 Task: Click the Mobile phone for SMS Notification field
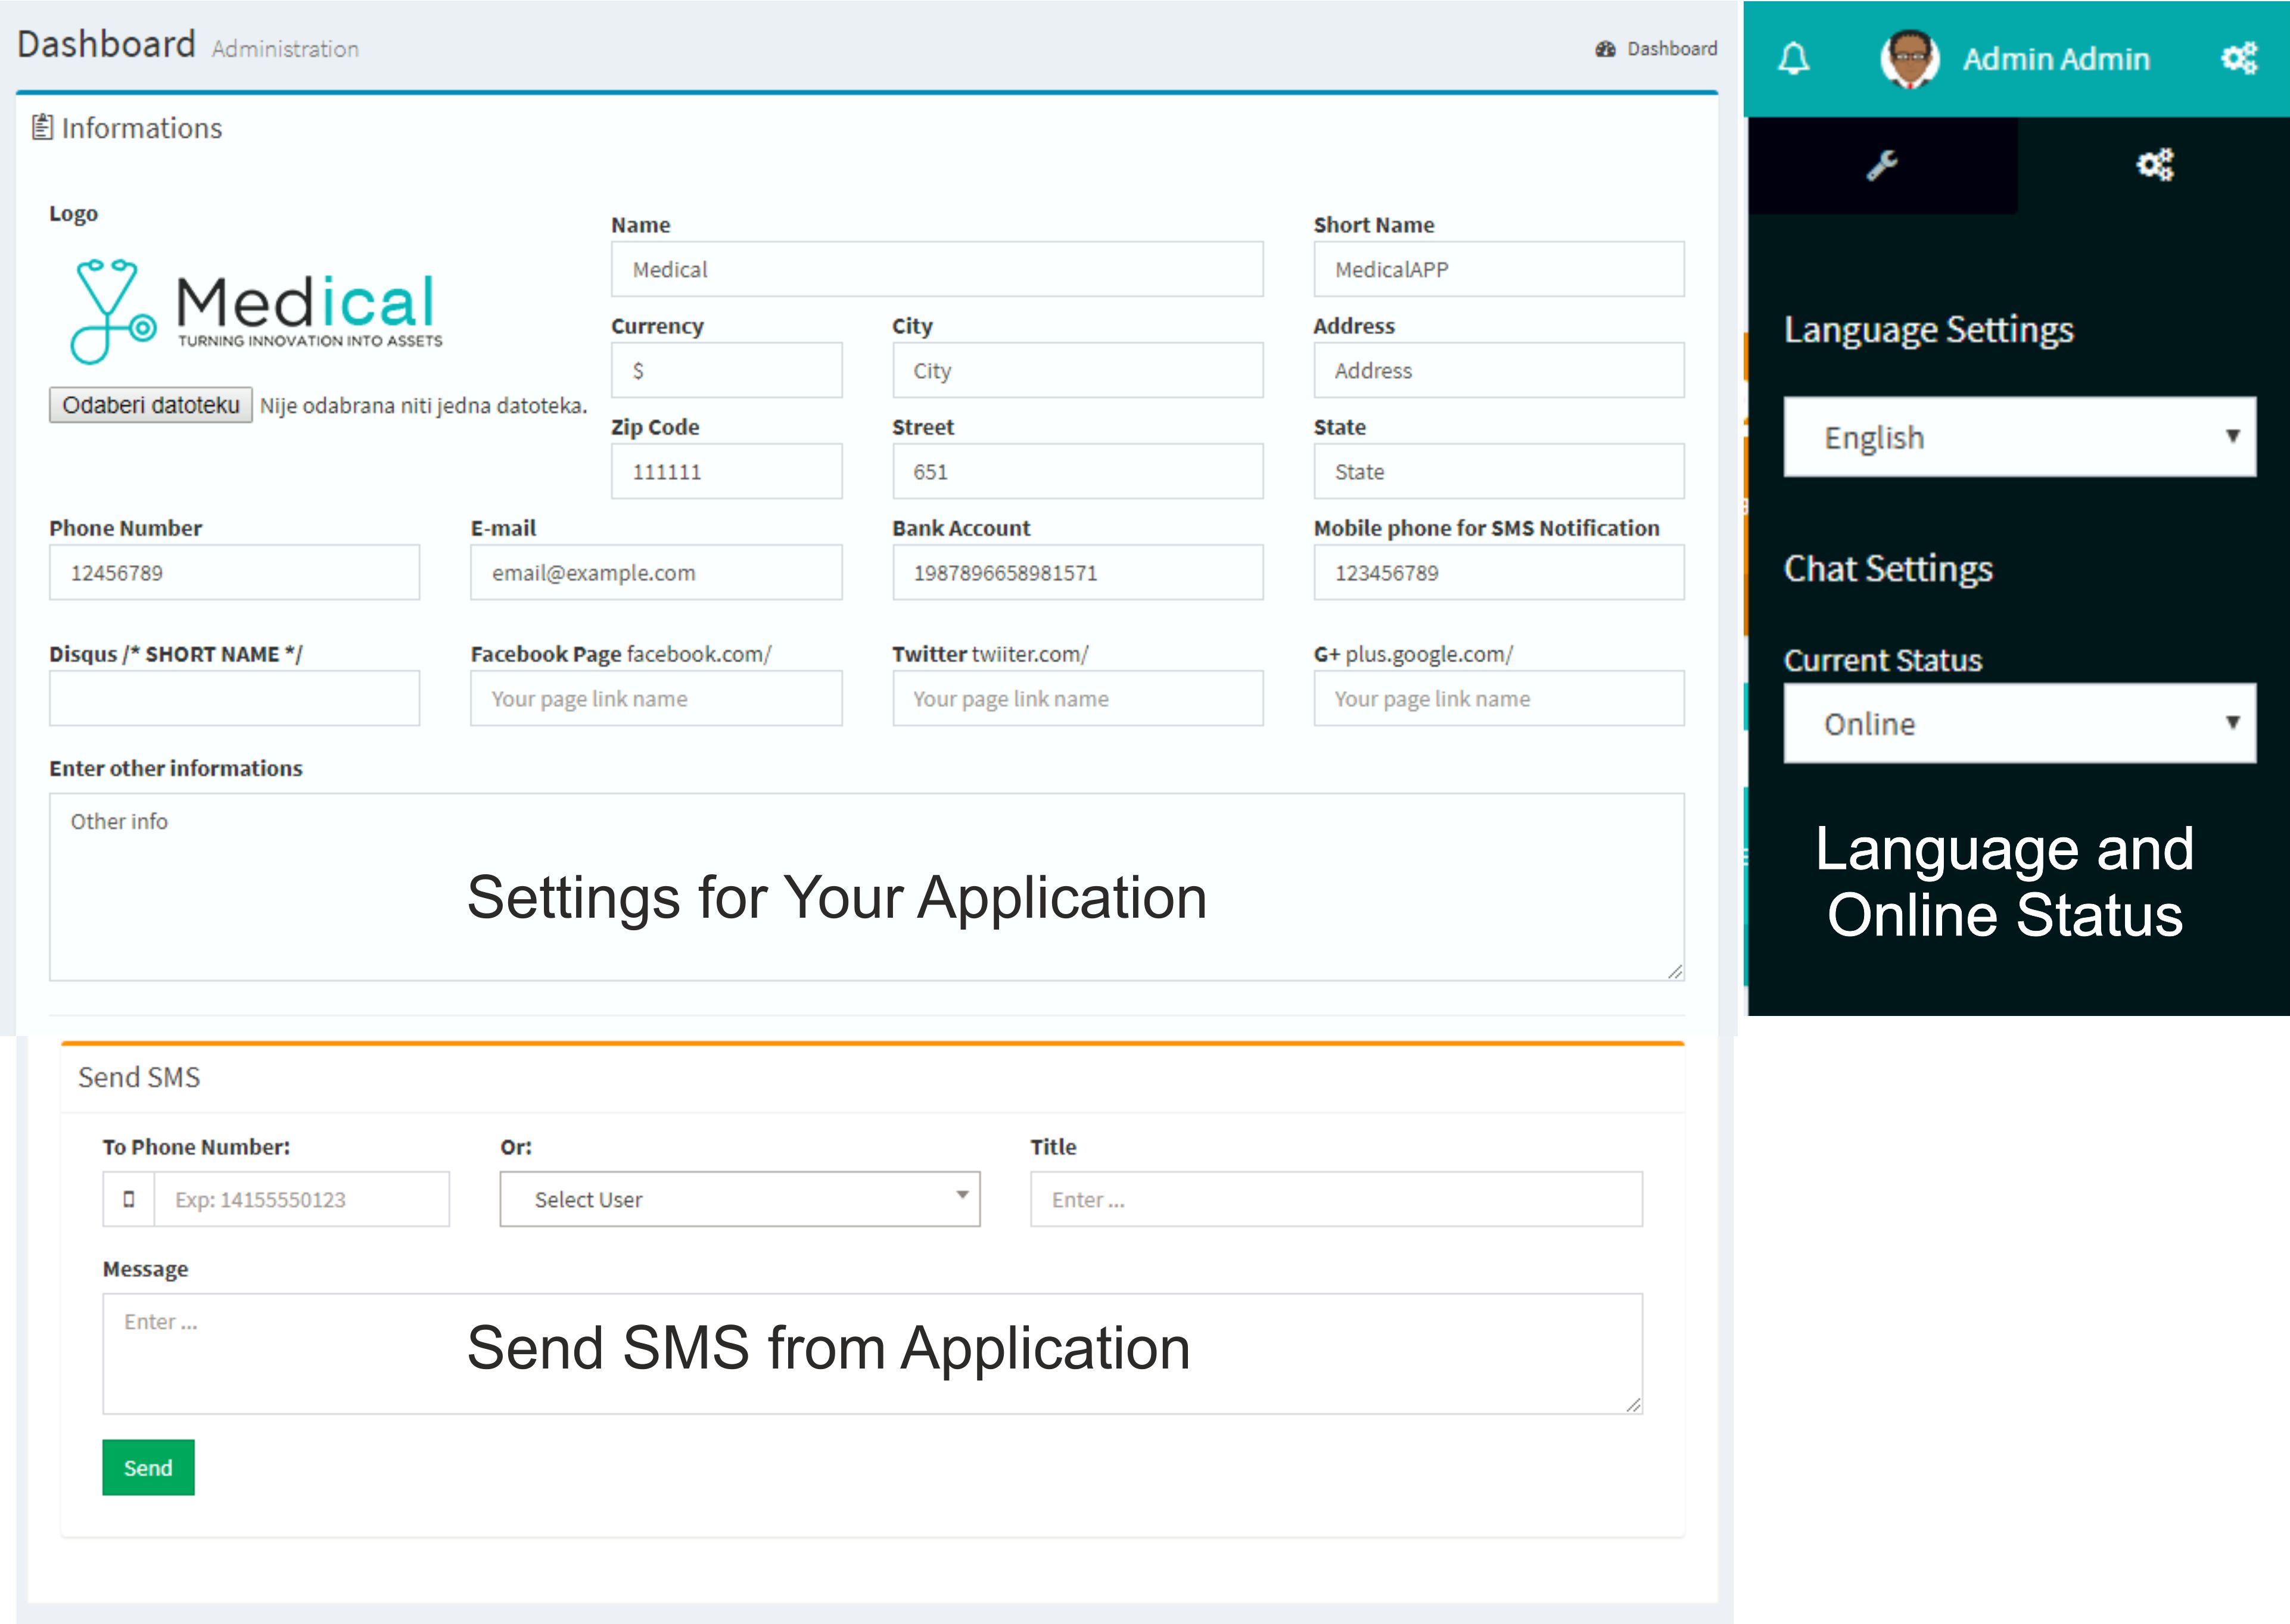tap(1498, 572)
